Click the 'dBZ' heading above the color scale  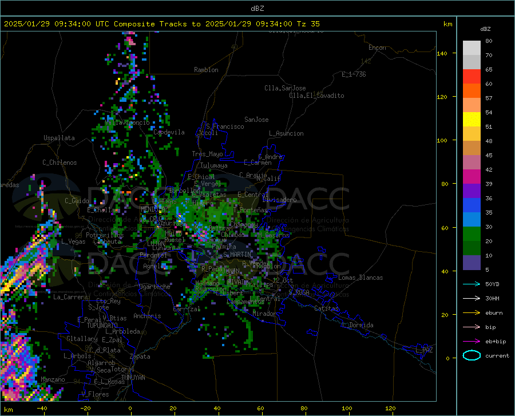pyautogui.click(x=485, y=29)
